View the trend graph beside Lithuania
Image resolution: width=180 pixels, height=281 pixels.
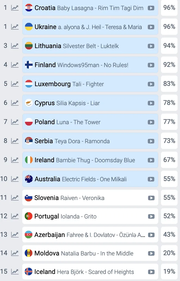click(x=15, y=46)
